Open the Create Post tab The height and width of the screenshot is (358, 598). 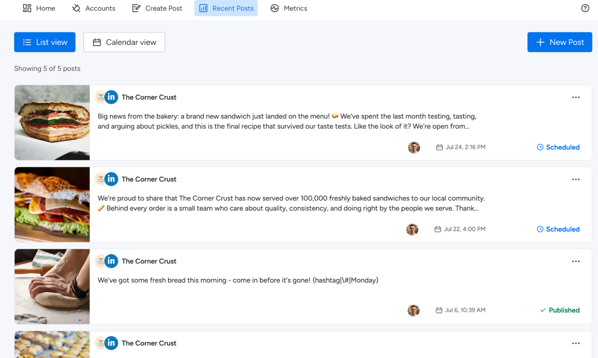(x=157, y=8)
